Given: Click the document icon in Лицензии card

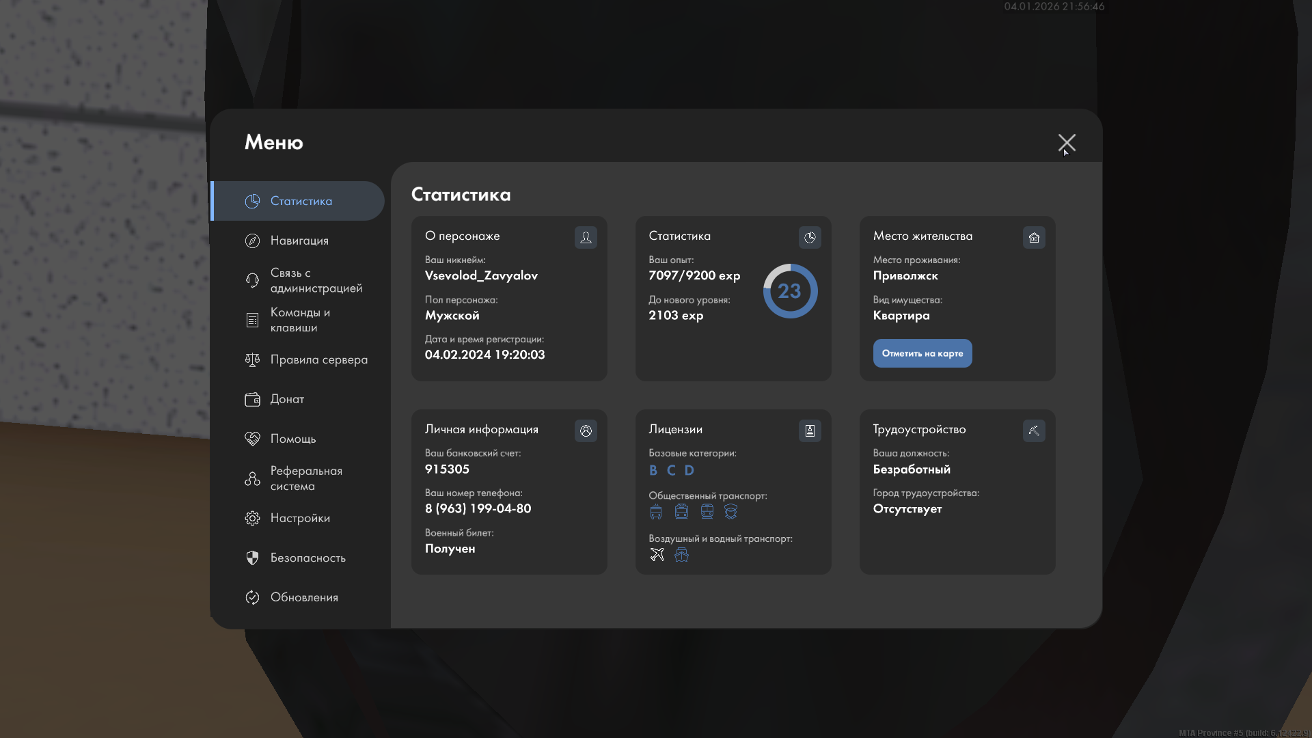Looking at the screenshot, I should pos(810,431).
